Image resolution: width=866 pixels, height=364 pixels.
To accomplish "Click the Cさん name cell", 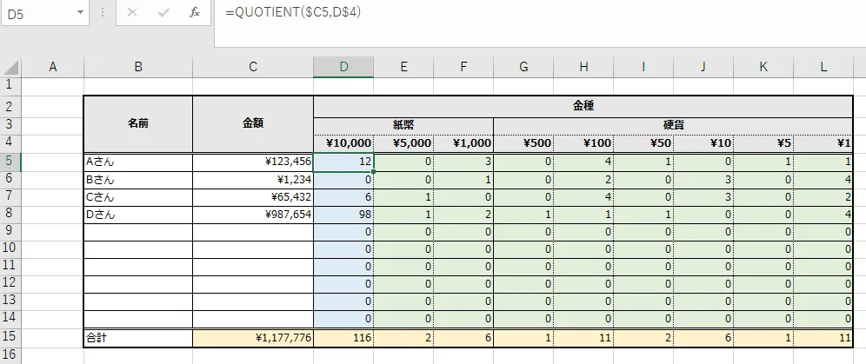I will coord(138,197).
